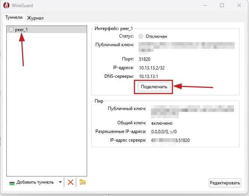This screenshot has height=196, width=249.
Task: Click allowed IPs value 0.0.0.0/0, ::/0
Action: click(x=164, y=132)
